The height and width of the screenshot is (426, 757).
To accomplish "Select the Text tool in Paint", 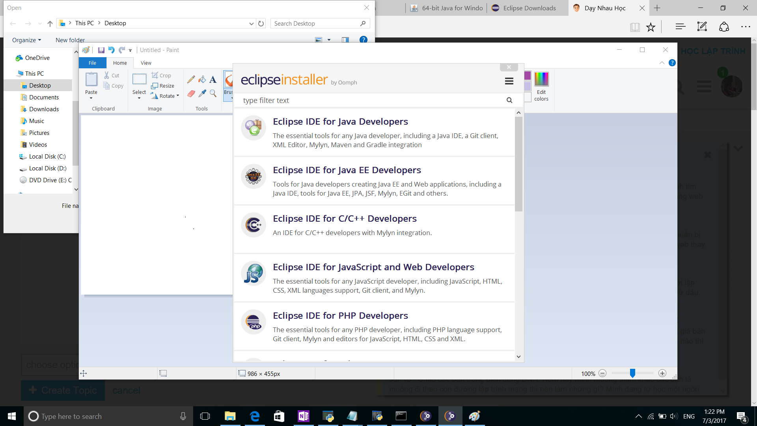I will 213,80.
